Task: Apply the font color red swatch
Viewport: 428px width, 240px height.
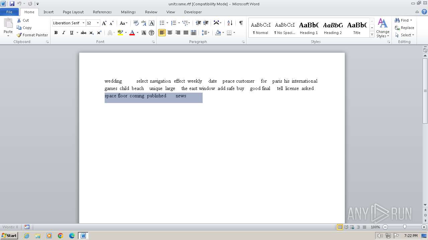Action: 132,33
